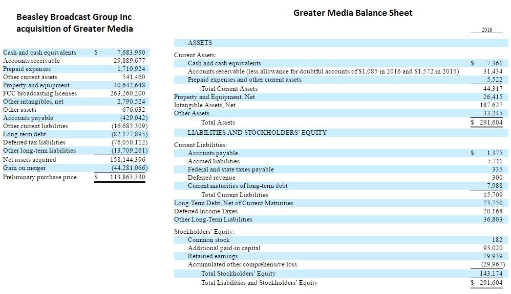
Task: Select the Federal and state taxes payable row
Action: 230,169
